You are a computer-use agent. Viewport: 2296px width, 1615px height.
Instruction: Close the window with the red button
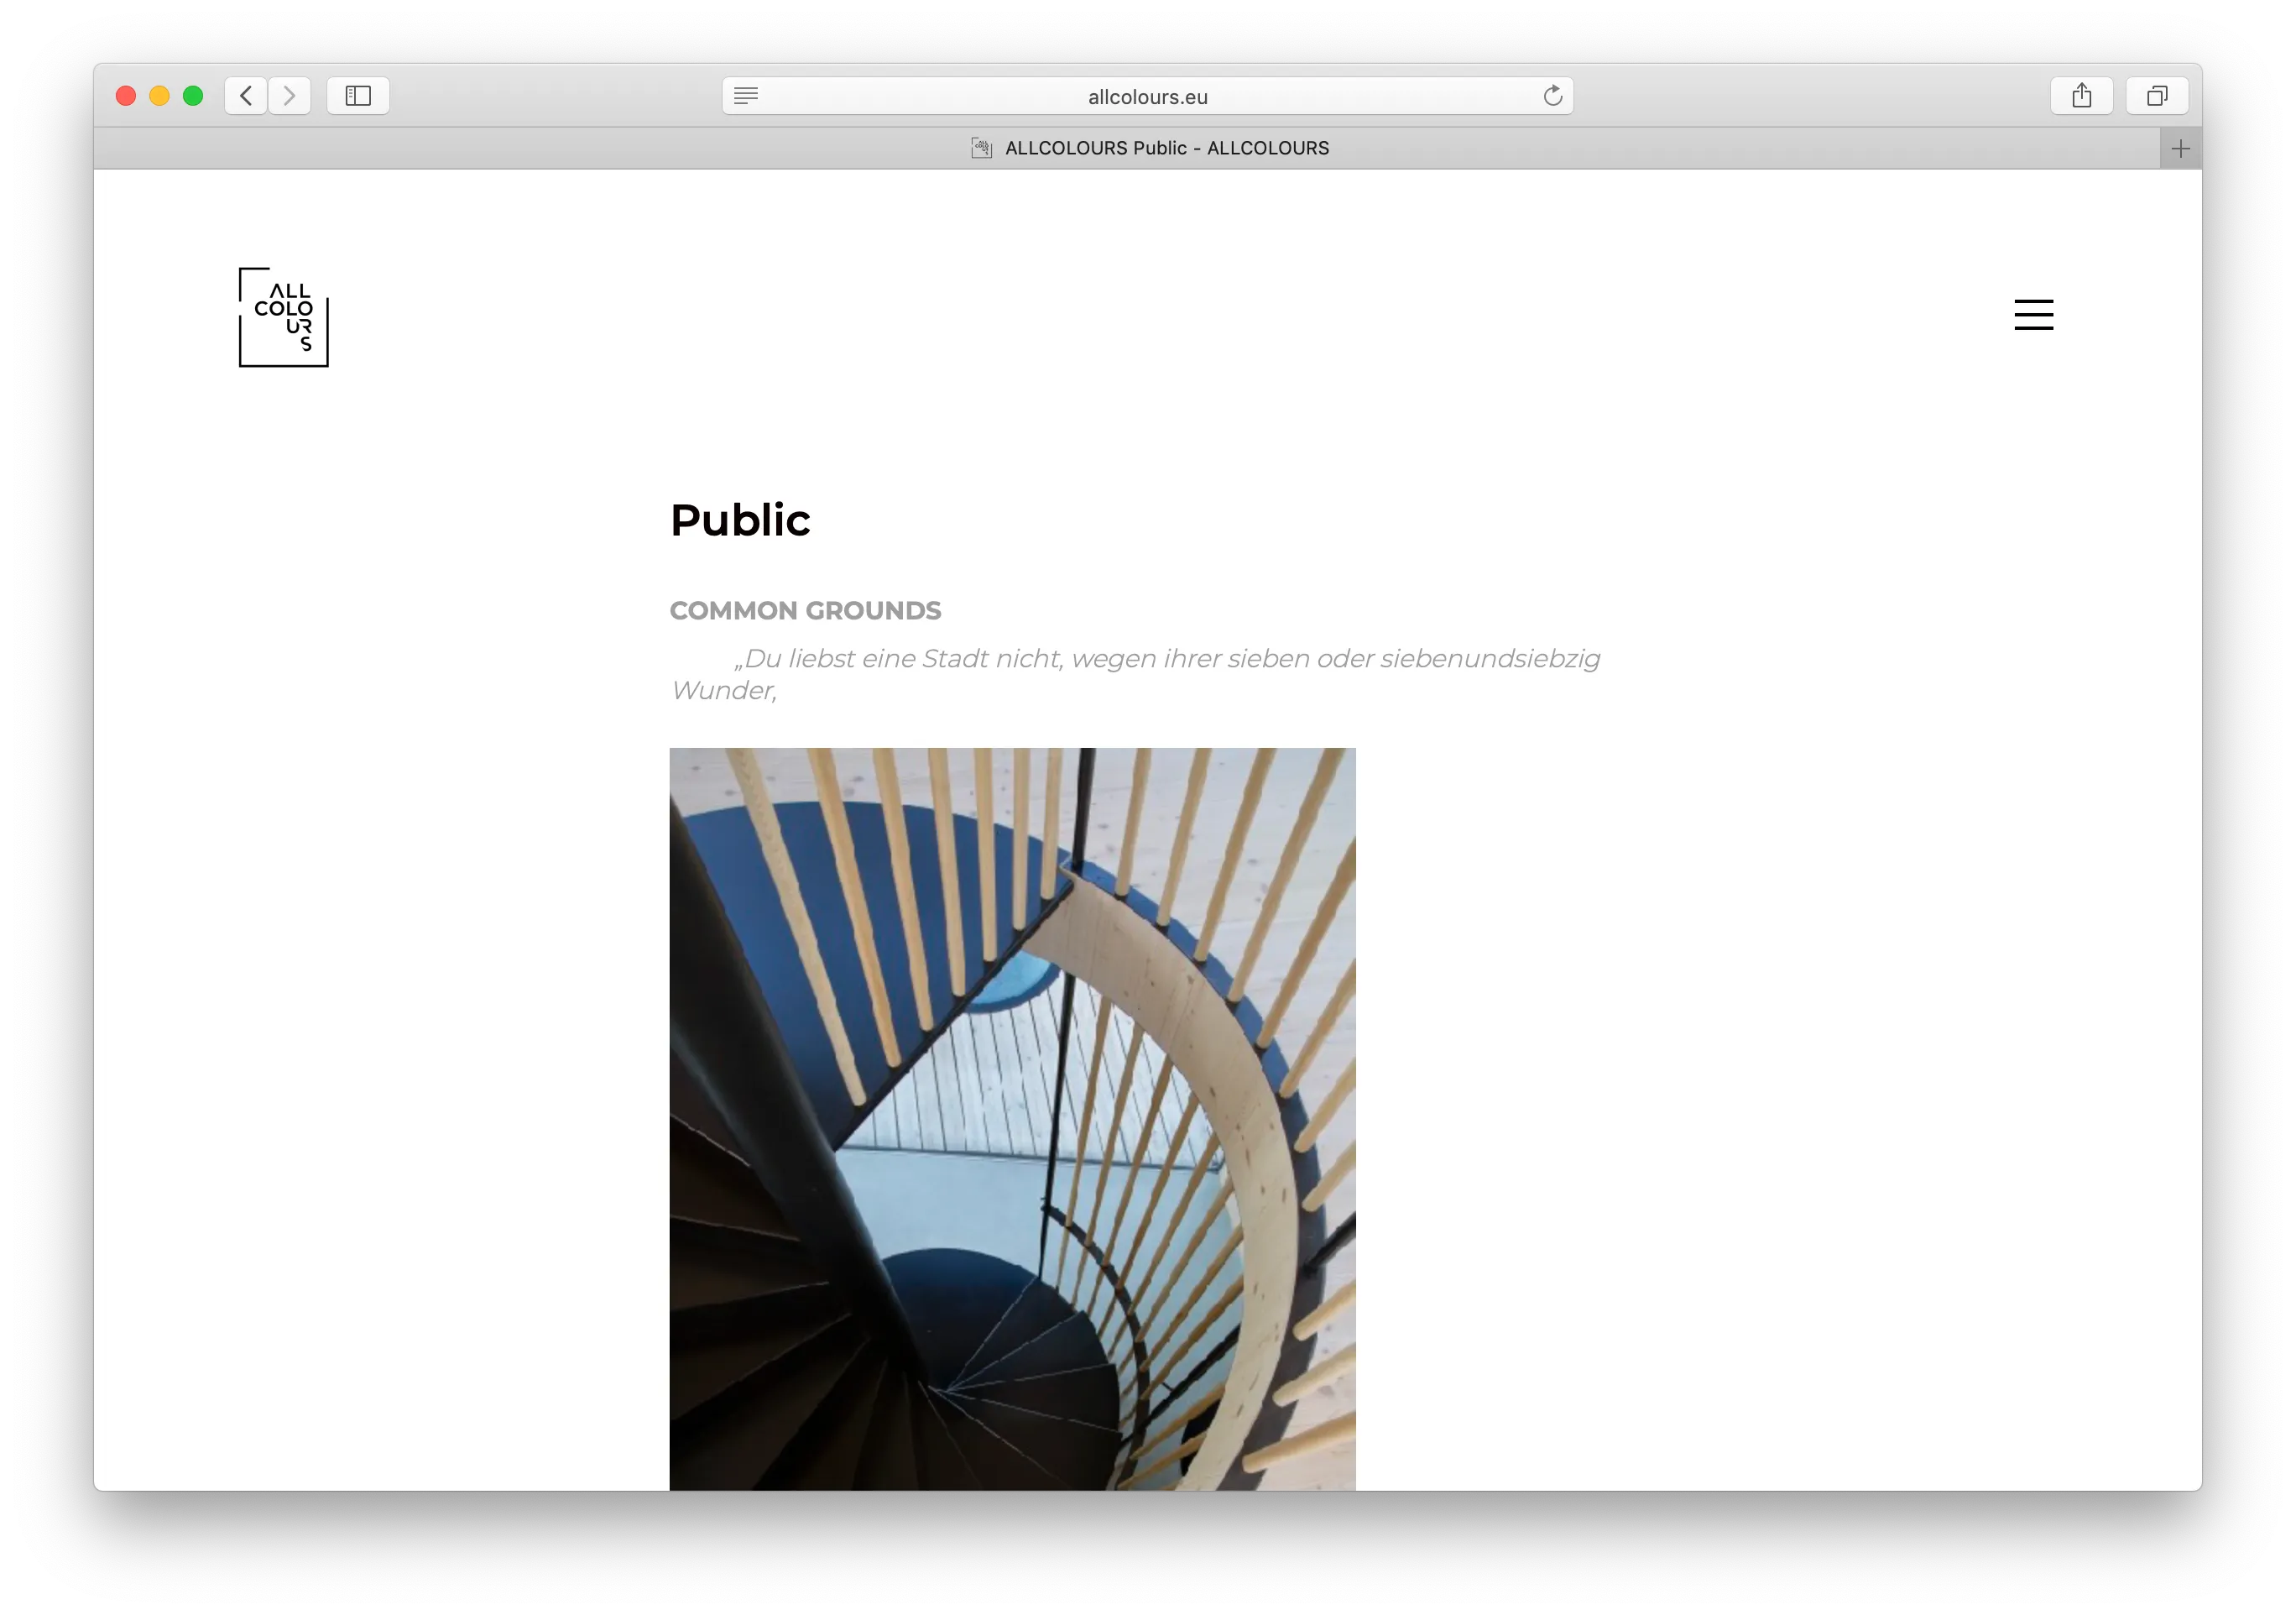126,96
